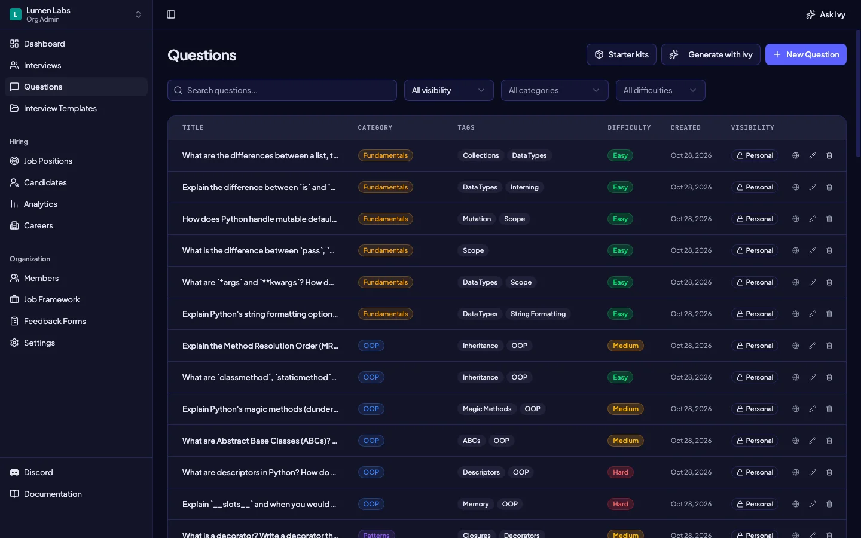Open Feedback Forms page
The width and height of the screenshot is (861, 538).
pos(77,321)
